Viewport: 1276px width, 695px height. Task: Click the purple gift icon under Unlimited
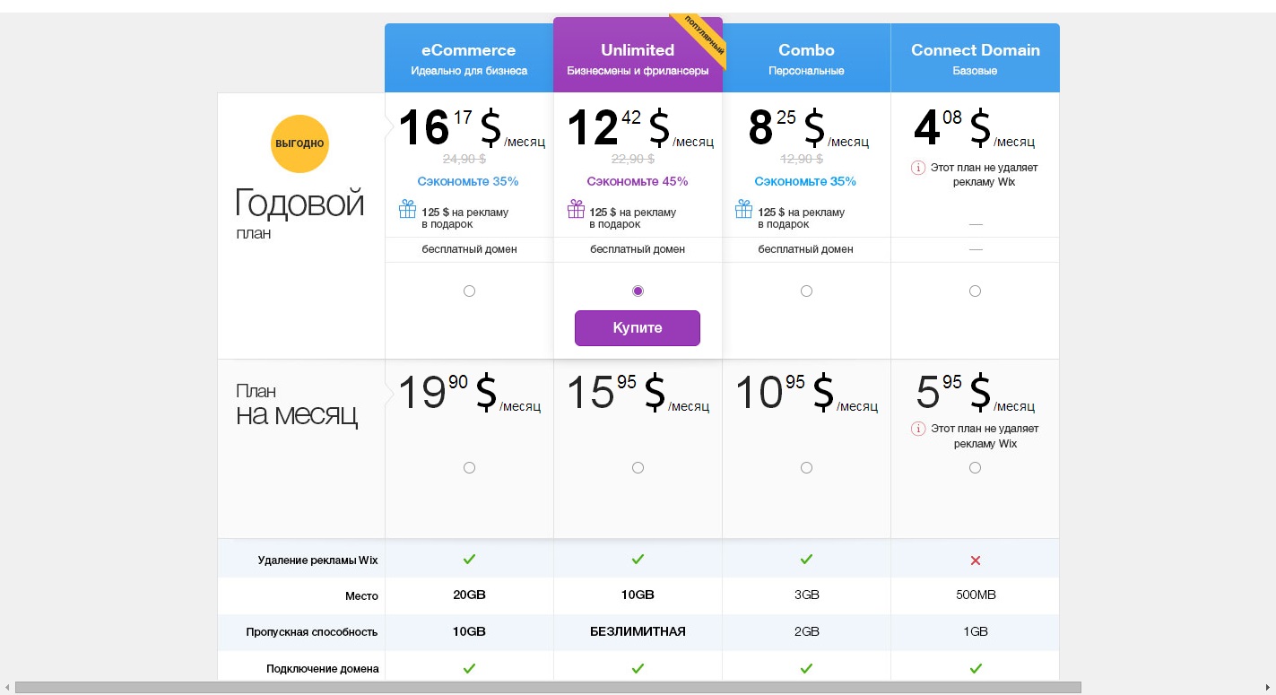click(x=576, y=209)
